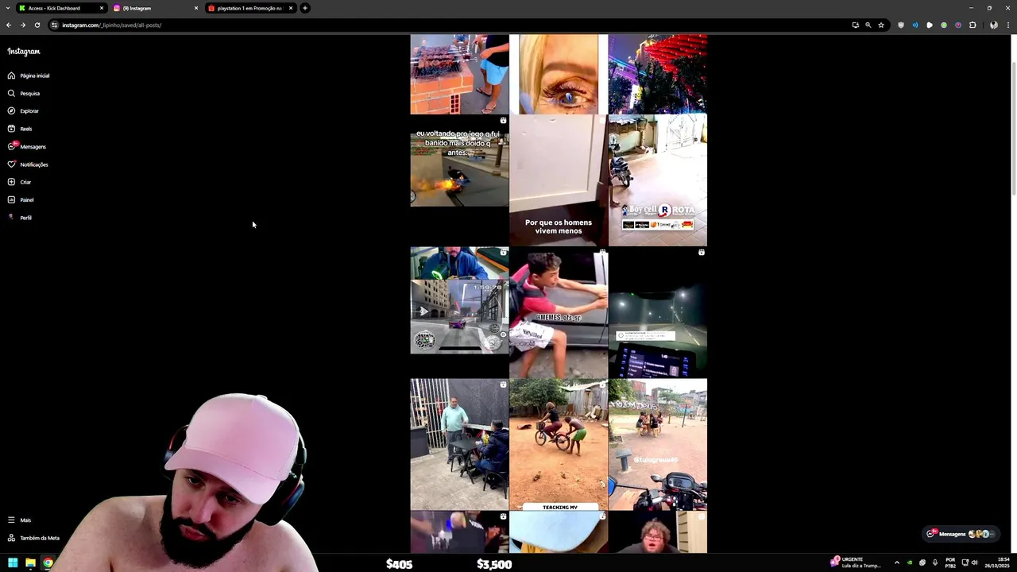Switch to the (9) Instagram browser tab
The image size is (1017, 572).
click(156, 8)
